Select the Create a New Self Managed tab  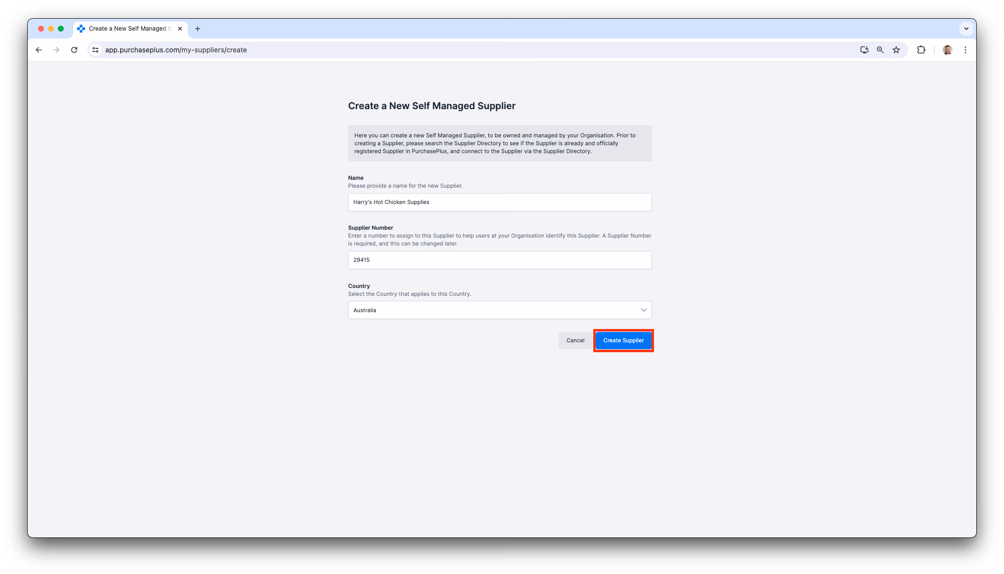click(x=131, y=29)
